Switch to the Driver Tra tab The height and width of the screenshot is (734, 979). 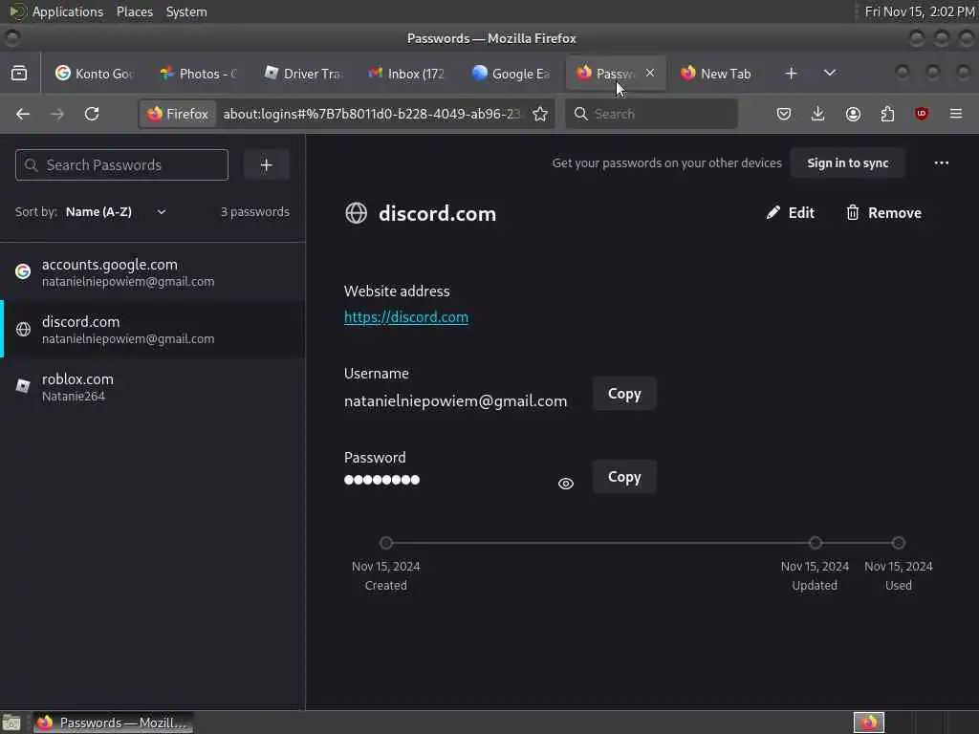click(x=302, y=74)
